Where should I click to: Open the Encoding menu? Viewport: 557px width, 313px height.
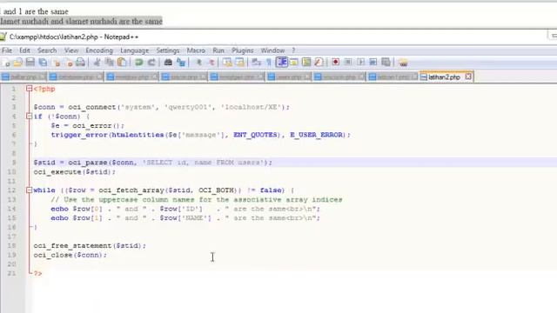[99, 50]
